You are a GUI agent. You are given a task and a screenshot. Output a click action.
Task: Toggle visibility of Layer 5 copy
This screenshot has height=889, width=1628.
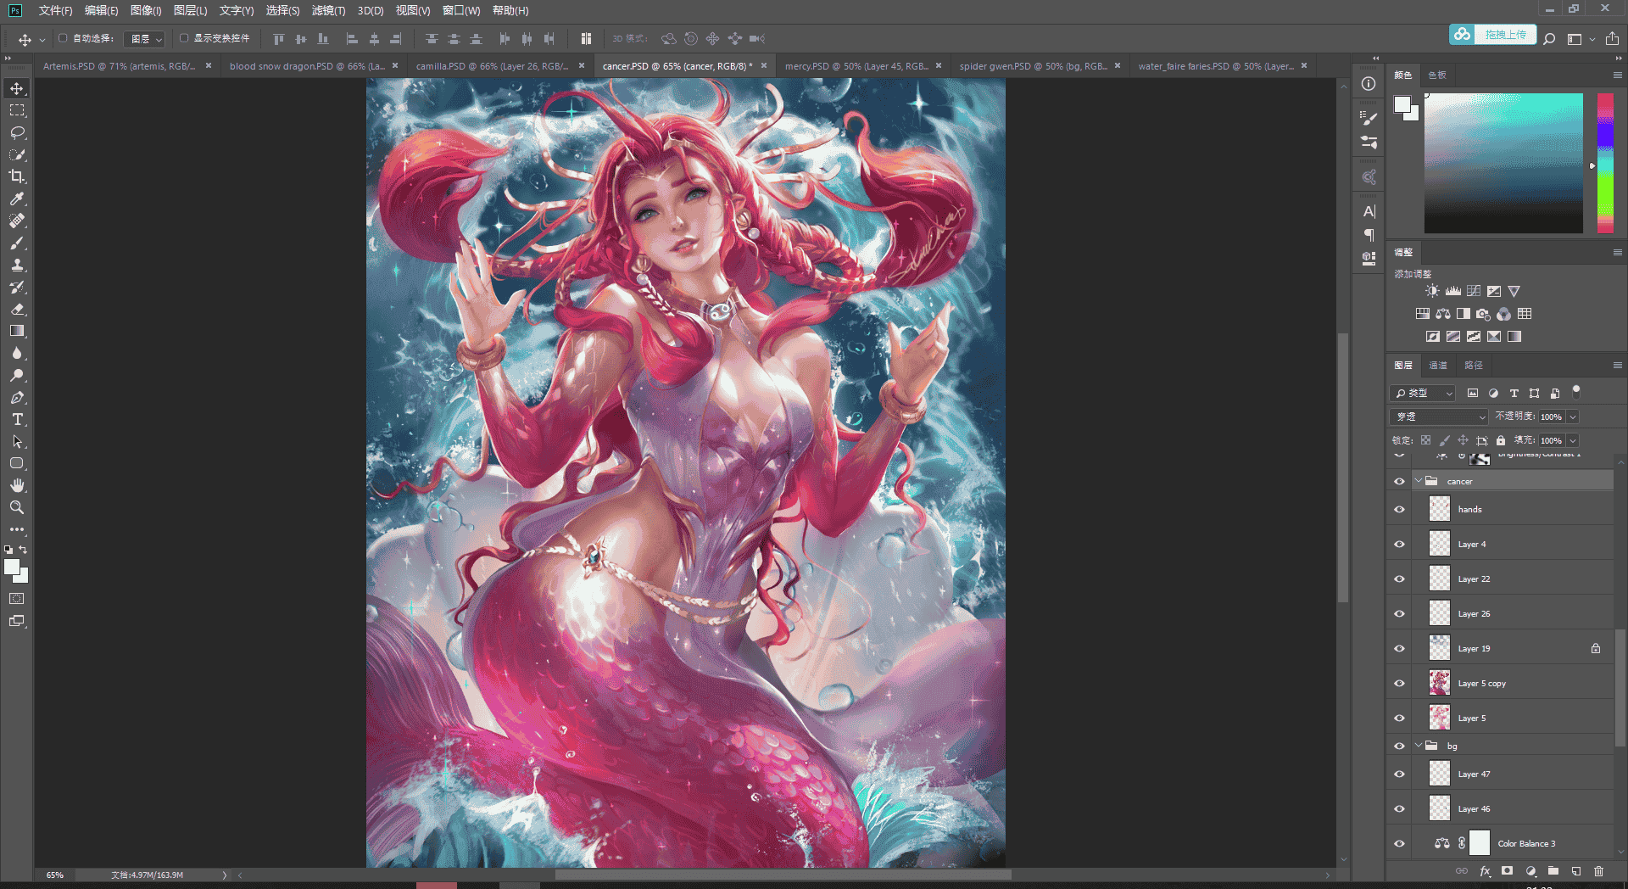tap(1399, 684)
